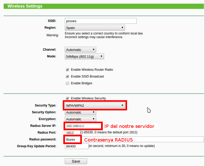Select the Group Key Update Period field
Screen dimensions: 205x166
click(x=77, y=146)
